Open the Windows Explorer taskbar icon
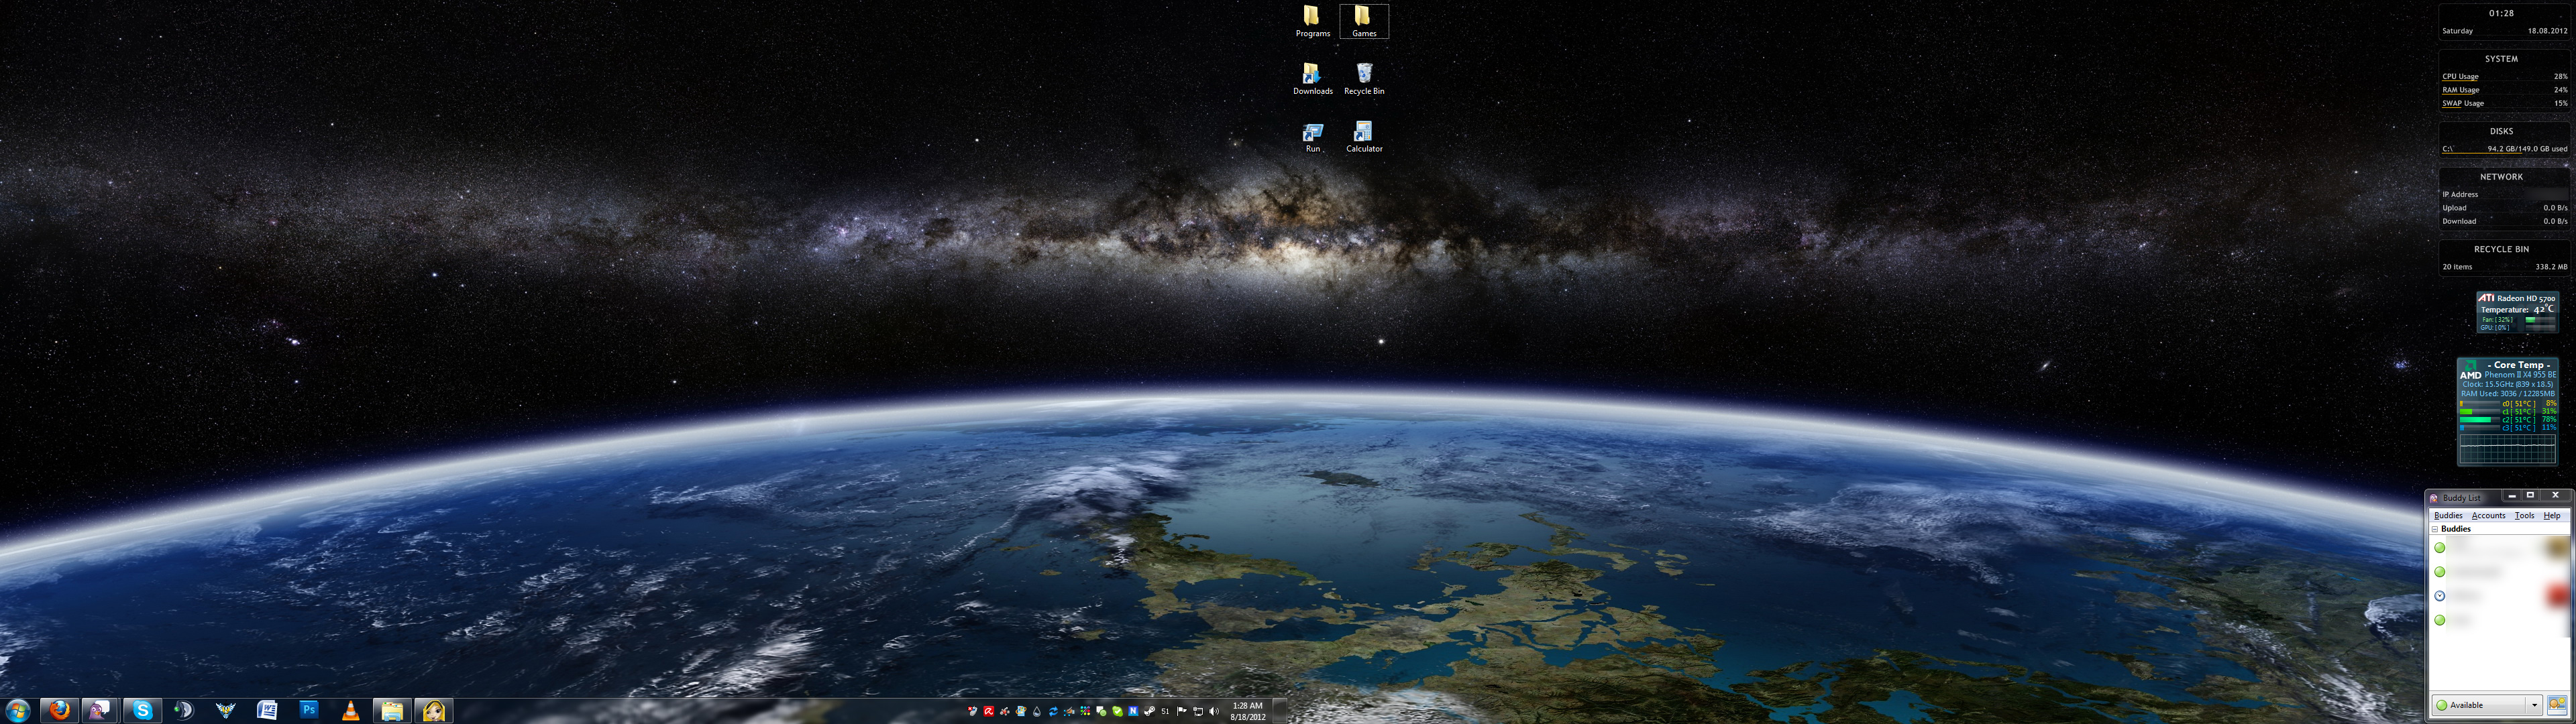 (x=392, y=710)
